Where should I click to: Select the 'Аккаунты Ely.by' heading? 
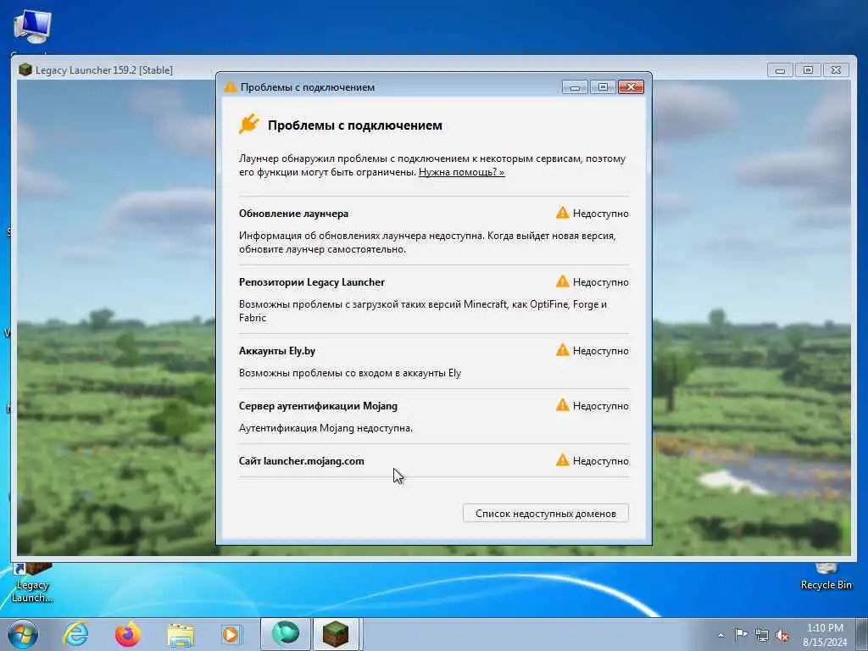[x=277, y=351]
